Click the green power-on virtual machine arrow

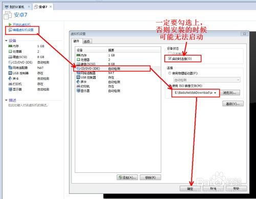(x=10, y=25)
